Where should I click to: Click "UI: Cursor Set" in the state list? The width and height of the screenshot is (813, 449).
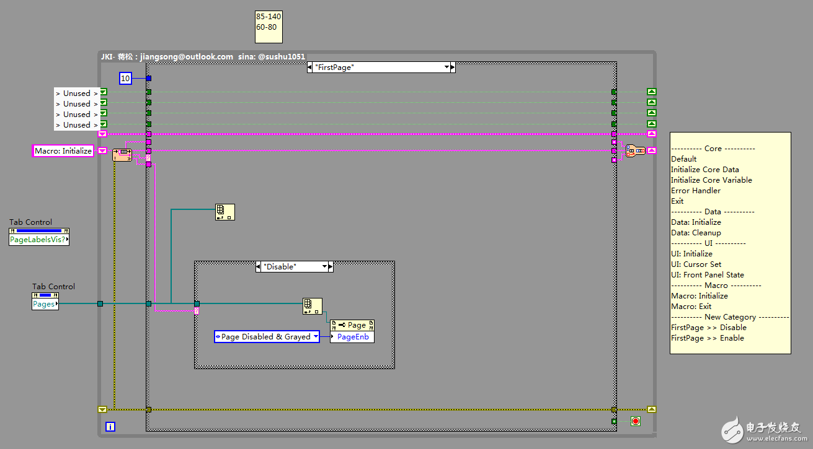click(696, 264)
